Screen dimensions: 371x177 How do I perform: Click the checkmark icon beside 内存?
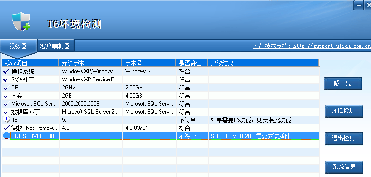click(x=7, y=96)
